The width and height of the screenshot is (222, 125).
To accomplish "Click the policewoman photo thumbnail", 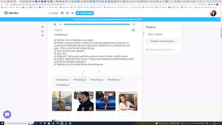I will tap(84, 101).
